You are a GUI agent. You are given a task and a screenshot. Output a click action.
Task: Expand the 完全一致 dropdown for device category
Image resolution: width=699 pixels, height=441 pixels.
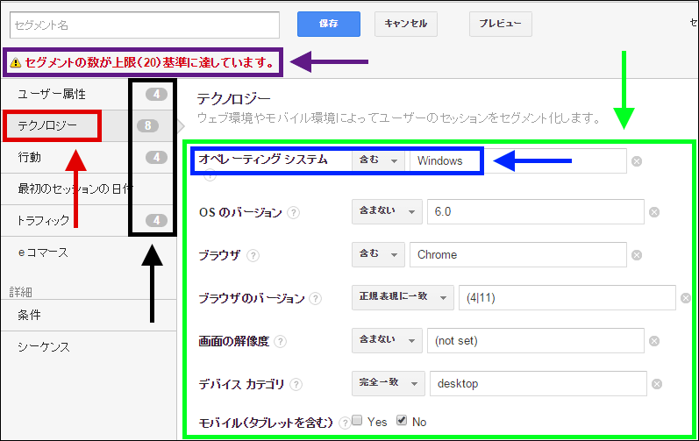pyautogui.click(x=388, y=383)
